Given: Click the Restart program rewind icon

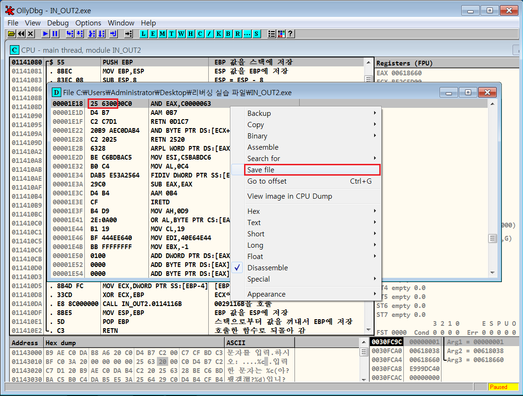Looking at the screenshot, I should (x=21, y=33).
